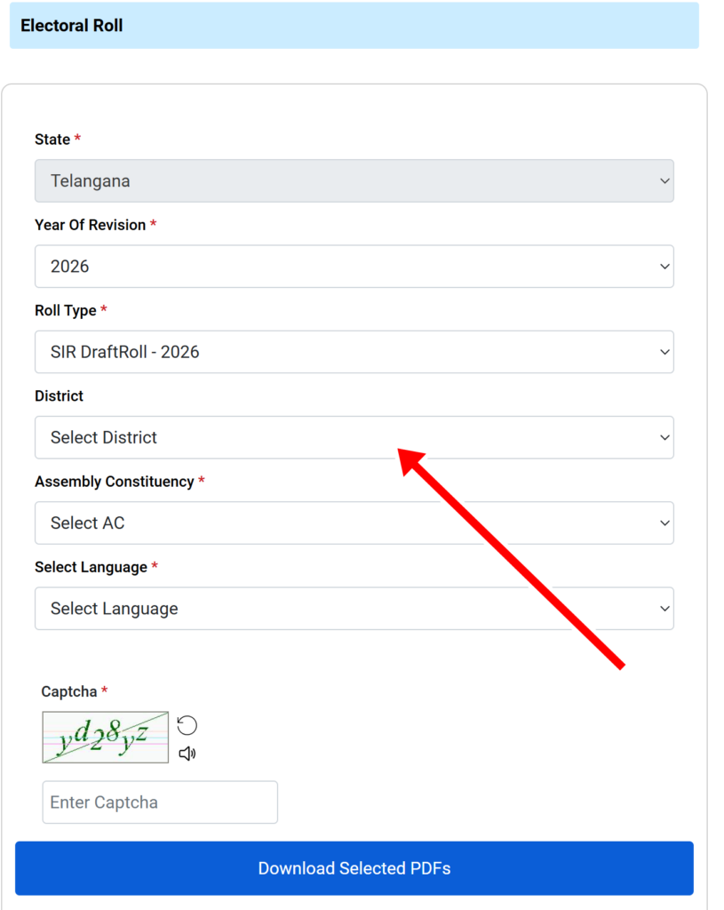Refresh the captcha image

pos(187,725)
